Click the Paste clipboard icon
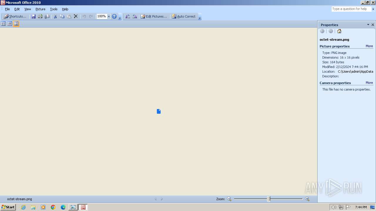The width and height of the screenshot is (376, 211). 69,16
